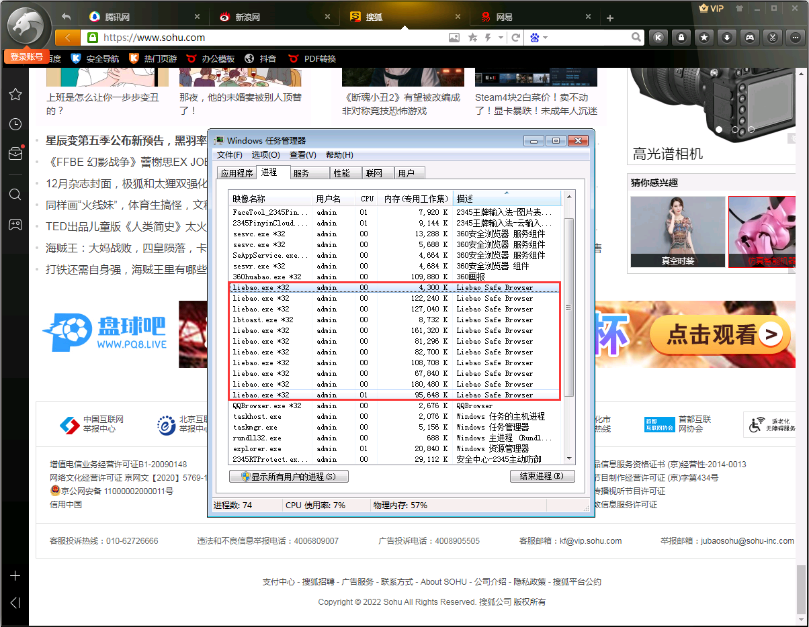Sort processes by 内存(专用工作集) column
This screenshot has width=809, height=627.
(416, 199)
